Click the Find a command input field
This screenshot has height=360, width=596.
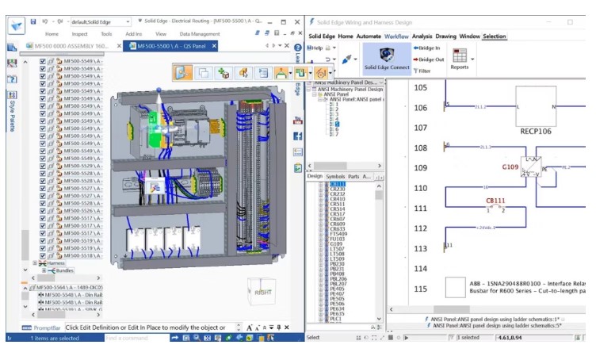click(x=136, y=338)
